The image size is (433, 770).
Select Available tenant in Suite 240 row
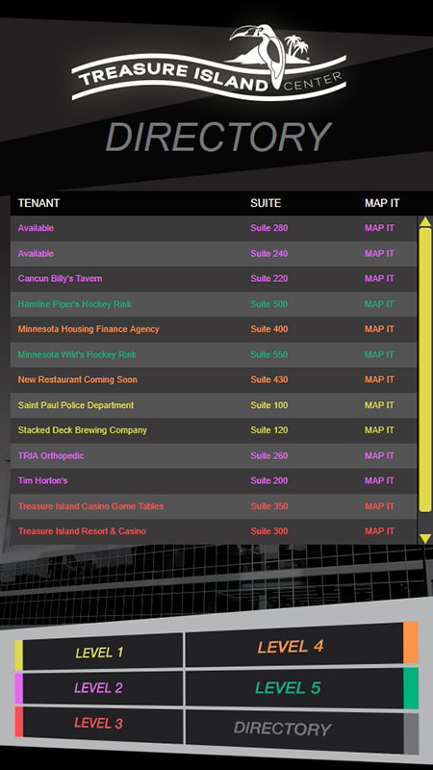[x=36, y=253]
